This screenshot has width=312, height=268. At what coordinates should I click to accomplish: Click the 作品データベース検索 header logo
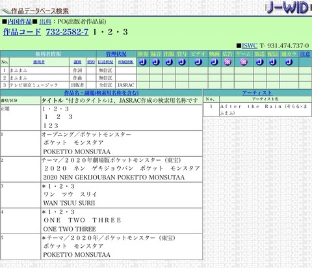(x=35, y=10)
